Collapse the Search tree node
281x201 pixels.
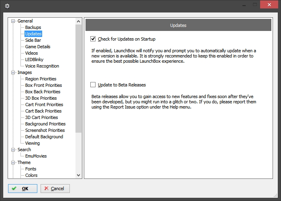(x=13, y=150)
